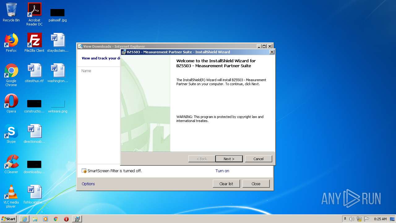396x223 pixels.
Task: Select the staydisclaim Word document icon
Action: (58, 43)
